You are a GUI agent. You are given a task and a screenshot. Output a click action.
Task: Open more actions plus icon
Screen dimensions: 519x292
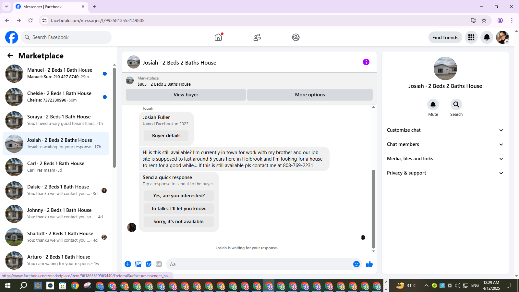point(128,264)
